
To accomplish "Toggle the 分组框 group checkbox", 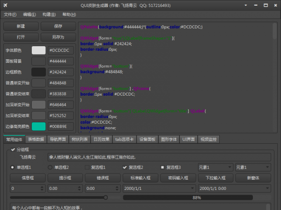I will pos(13,150).
